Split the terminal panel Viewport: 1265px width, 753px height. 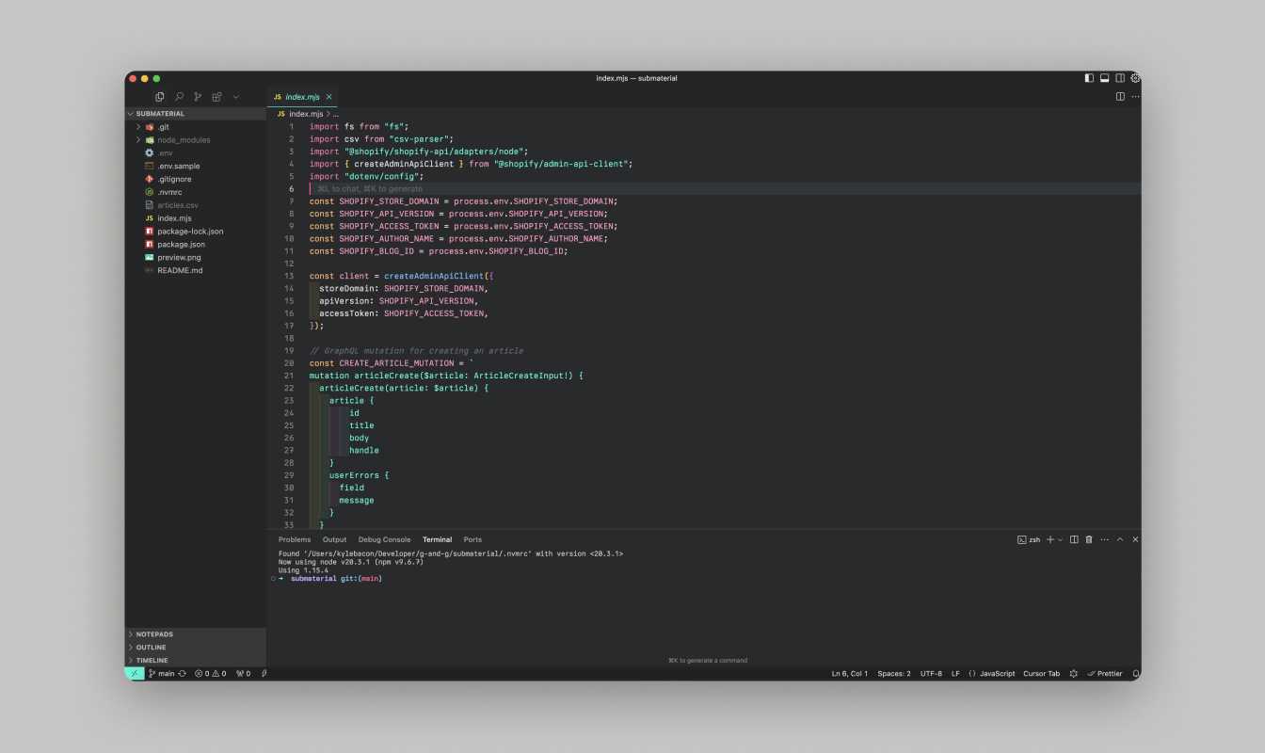[x=1074, y=539]
